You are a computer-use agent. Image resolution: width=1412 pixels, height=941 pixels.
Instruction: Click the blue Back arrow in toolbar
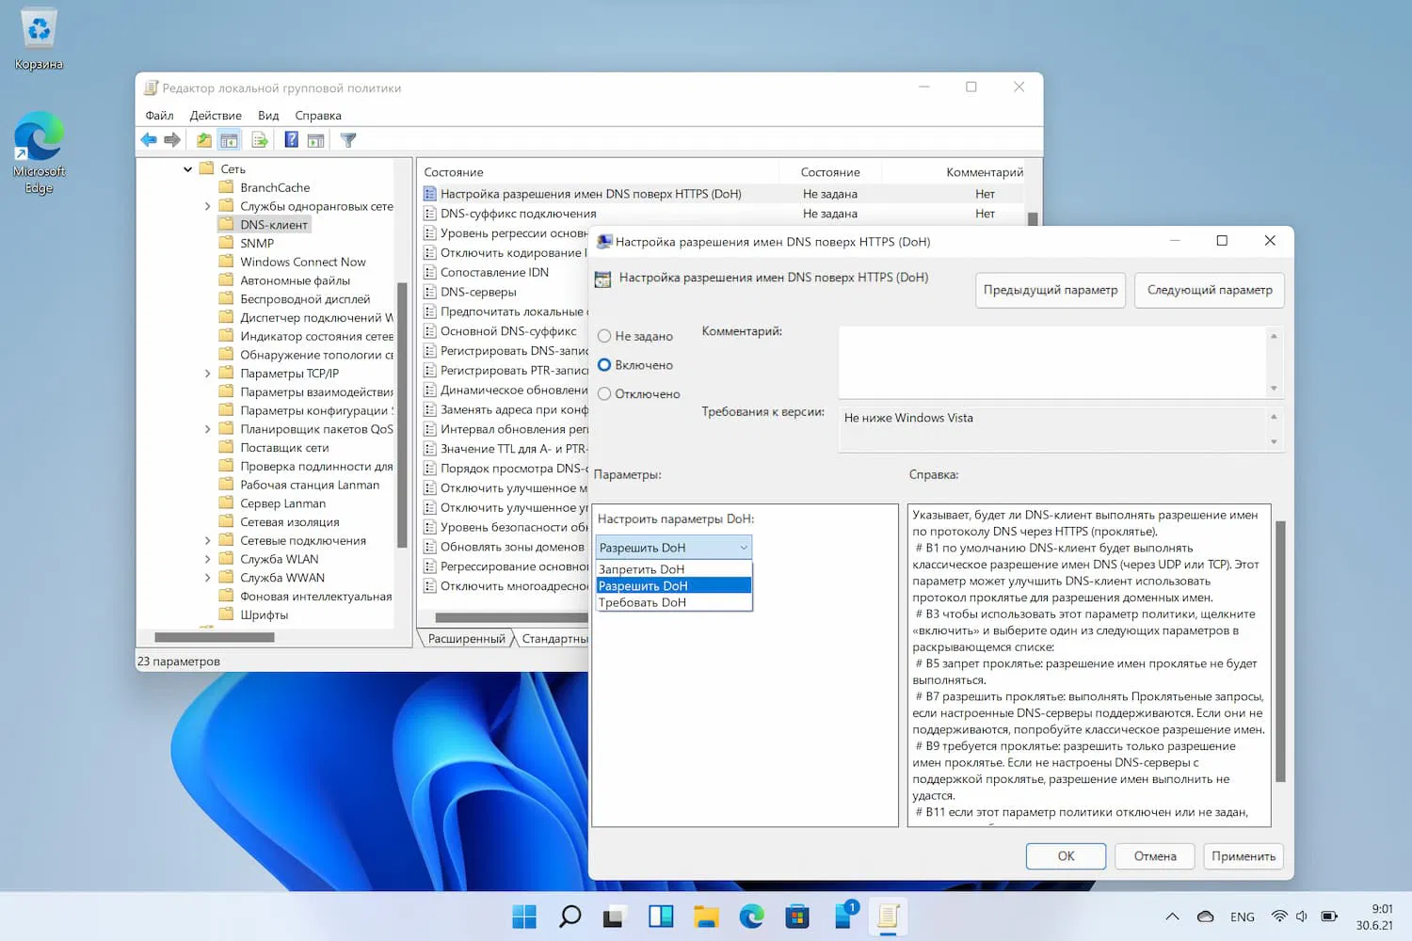pyautogui.click(x=149, y=140)
